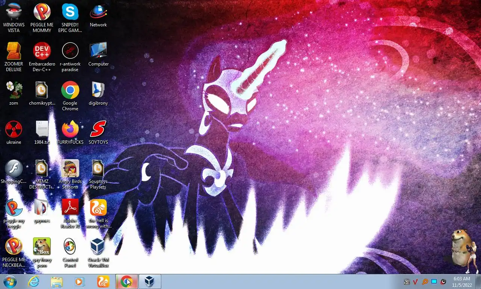This screenshot has height=289, width=481.
Task: Click the gray picture tray icon
Action: pos(407,282)
